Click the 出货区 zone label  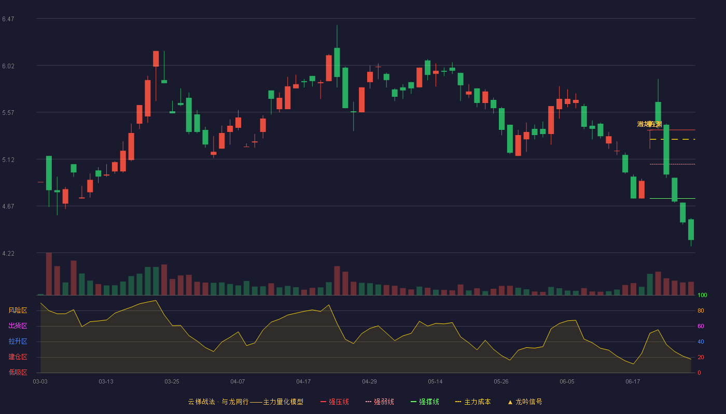tap(18, 326)
